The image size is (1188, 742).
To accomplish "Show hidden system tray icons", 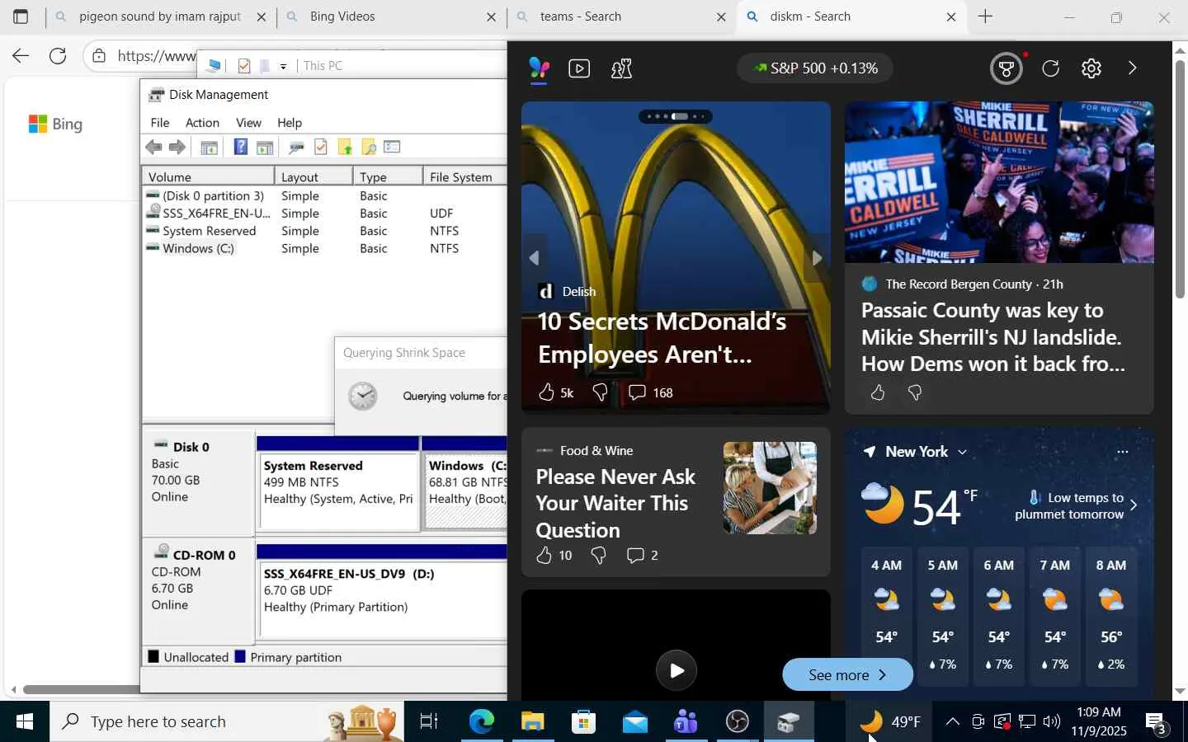I will (952, 722).
